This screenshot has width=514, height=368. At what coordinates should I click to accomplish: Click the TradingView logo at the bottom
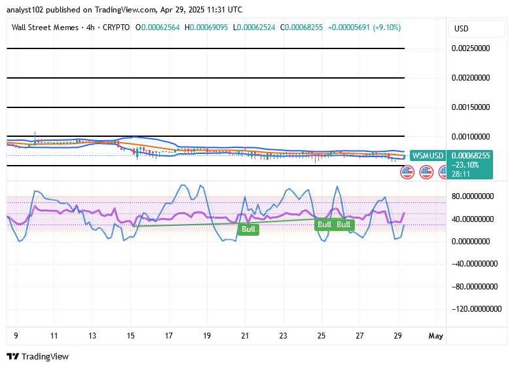[37, 356]
